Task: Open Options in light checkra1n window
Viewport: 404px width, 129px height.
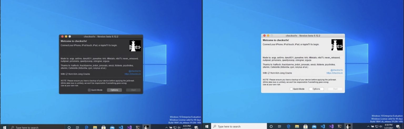Action: coord(316,89)
